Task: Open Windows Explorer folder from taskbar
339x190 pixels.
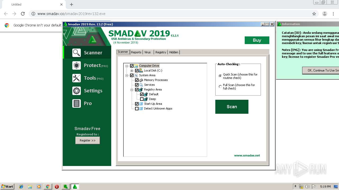Action: click(x=30, y=187)
